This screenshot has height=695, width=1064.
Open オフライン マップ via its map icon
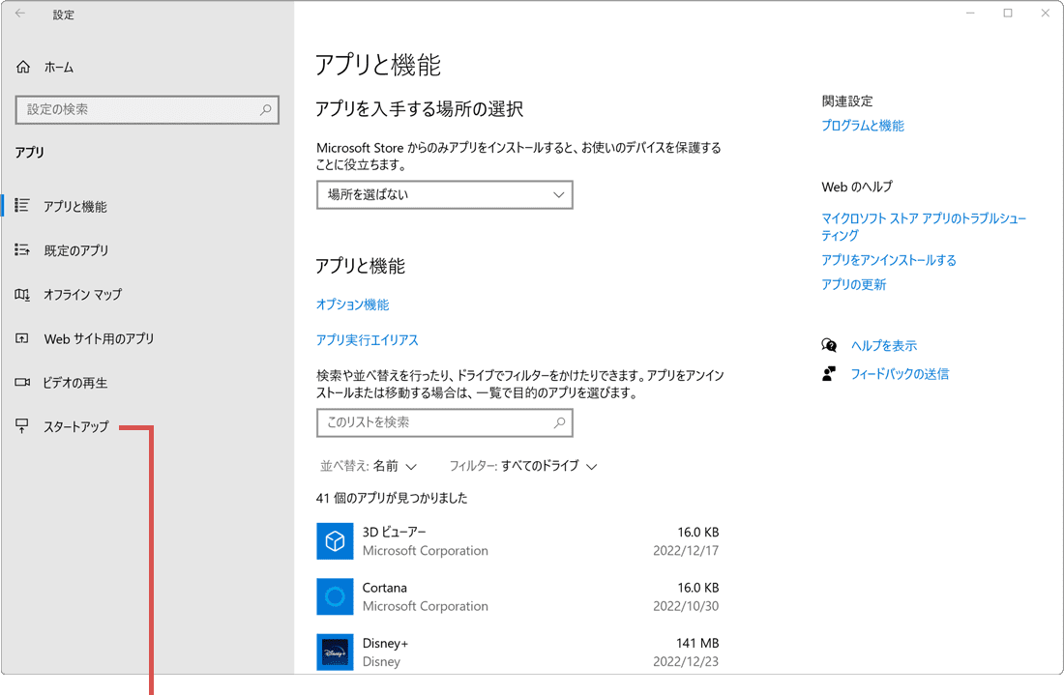point(22,294)
